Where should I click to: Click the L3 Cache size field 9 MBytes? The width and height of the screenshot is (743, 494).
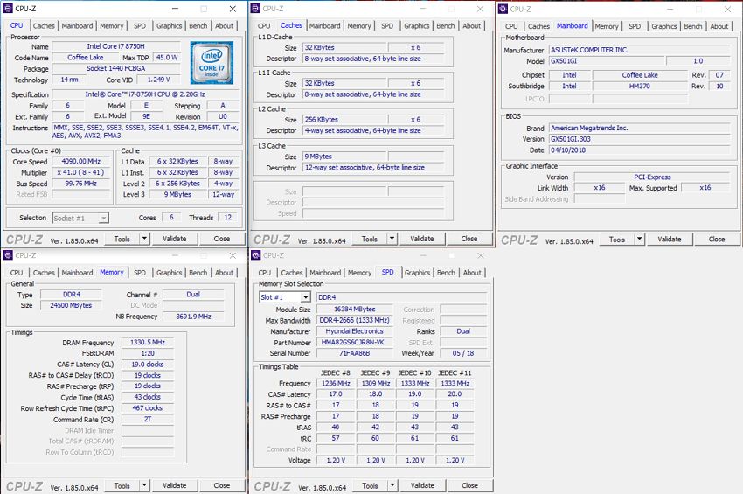(x=344, y=157)
